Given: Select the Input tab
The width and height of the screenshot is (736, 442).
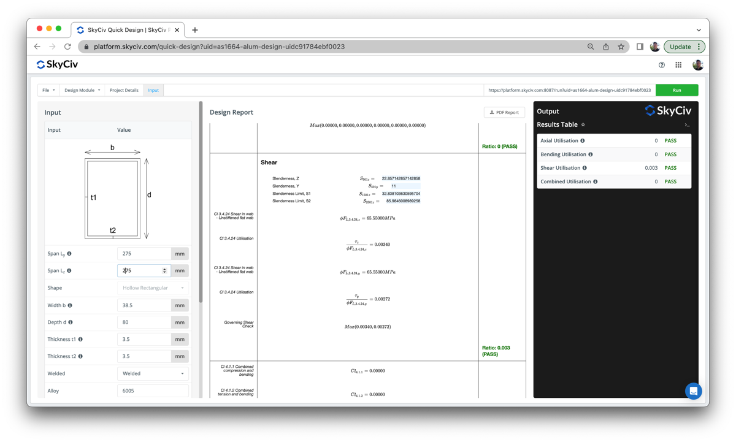Looking at the screenshot, I should tap(153, 90).
